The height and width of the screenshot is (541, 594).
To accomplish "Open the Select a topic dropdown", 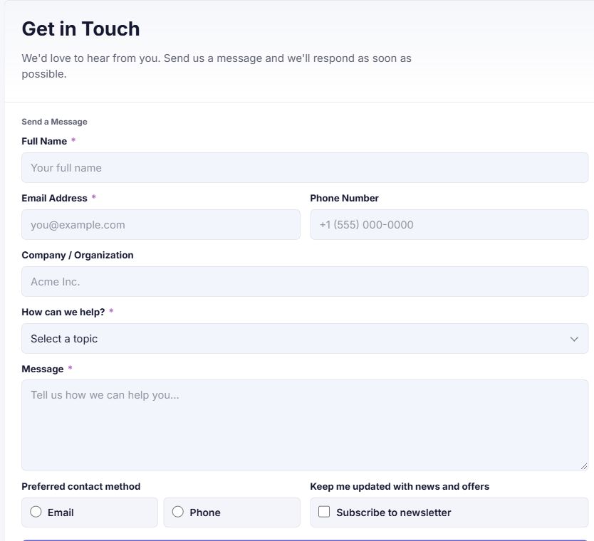I will pos(305,338).
